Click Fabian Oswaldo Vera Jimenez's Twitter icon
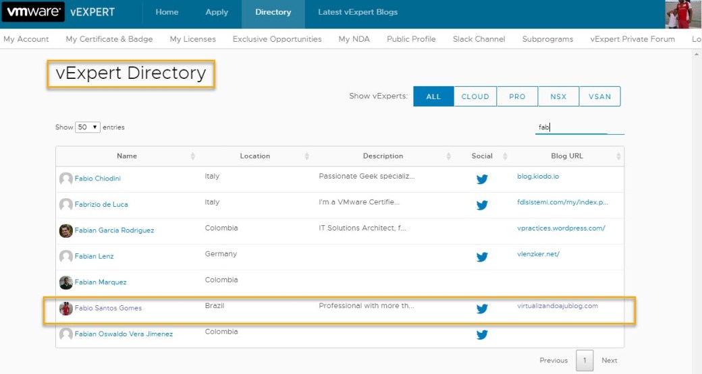 482,334
